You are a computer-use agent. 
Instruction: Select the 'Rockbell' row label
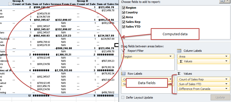click(x=5, y=39)
